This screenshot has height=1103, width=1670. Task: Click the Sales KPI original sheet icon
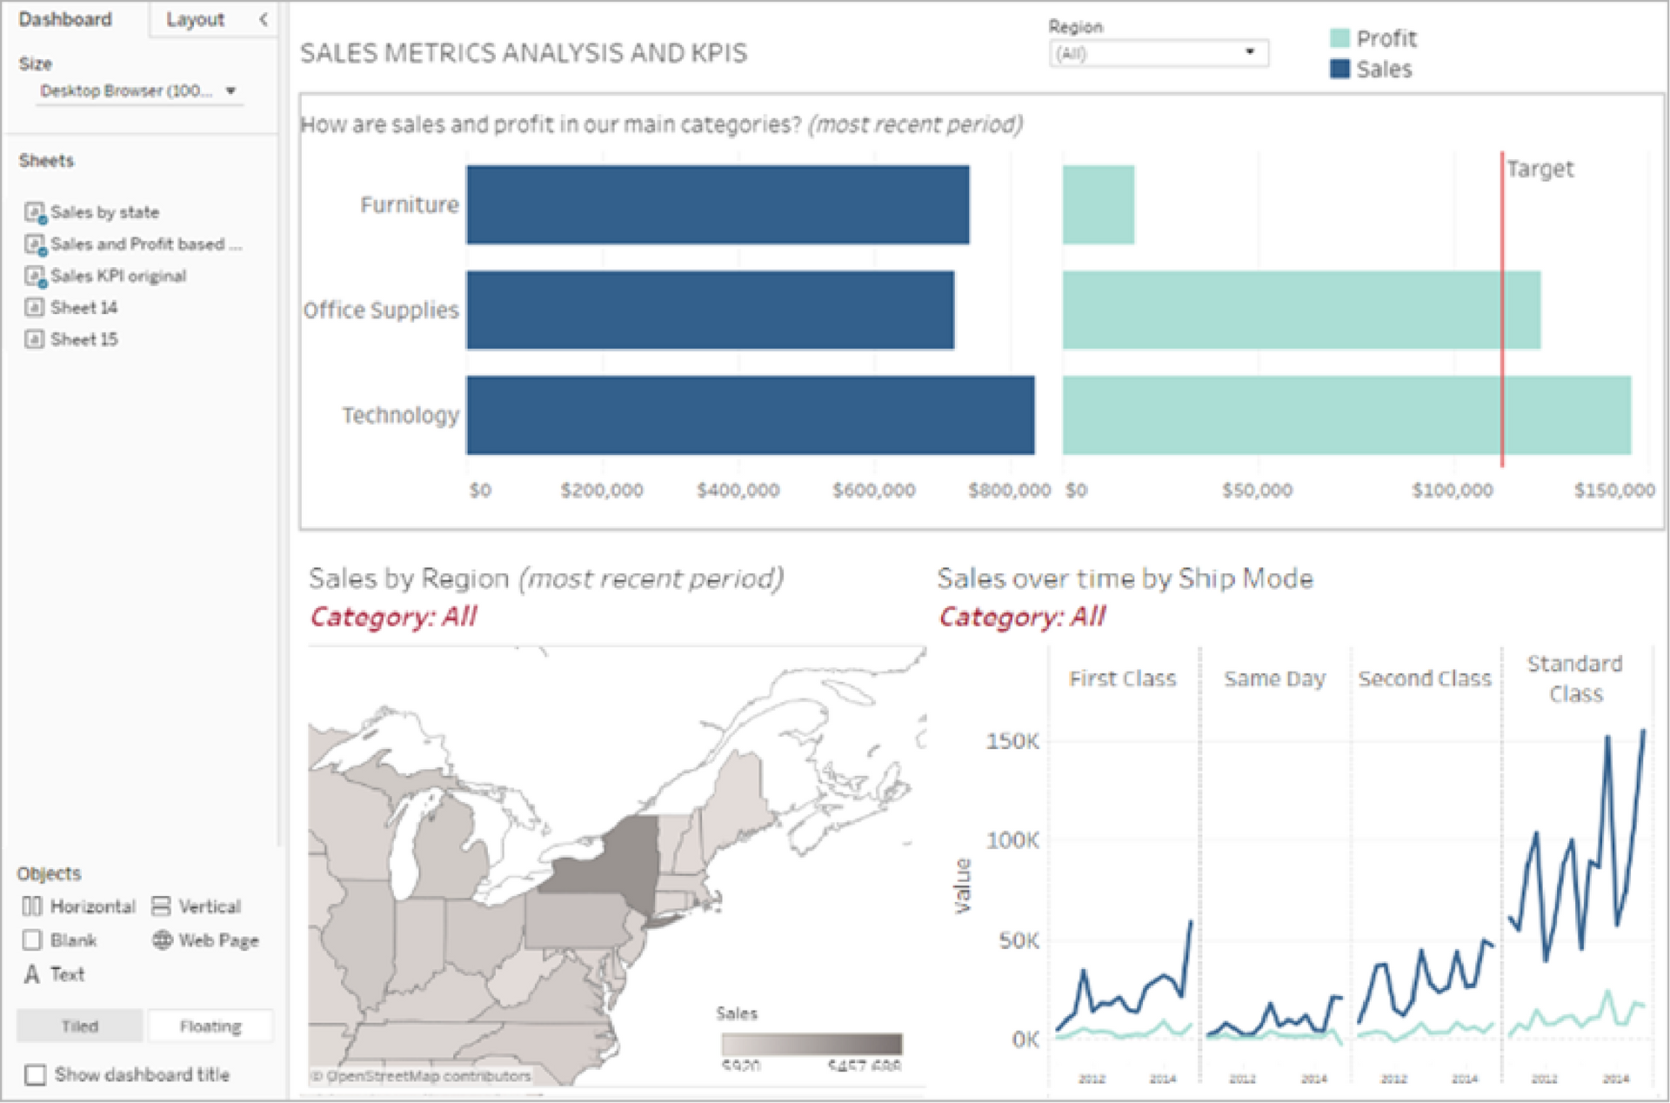(x=35, y=277)
